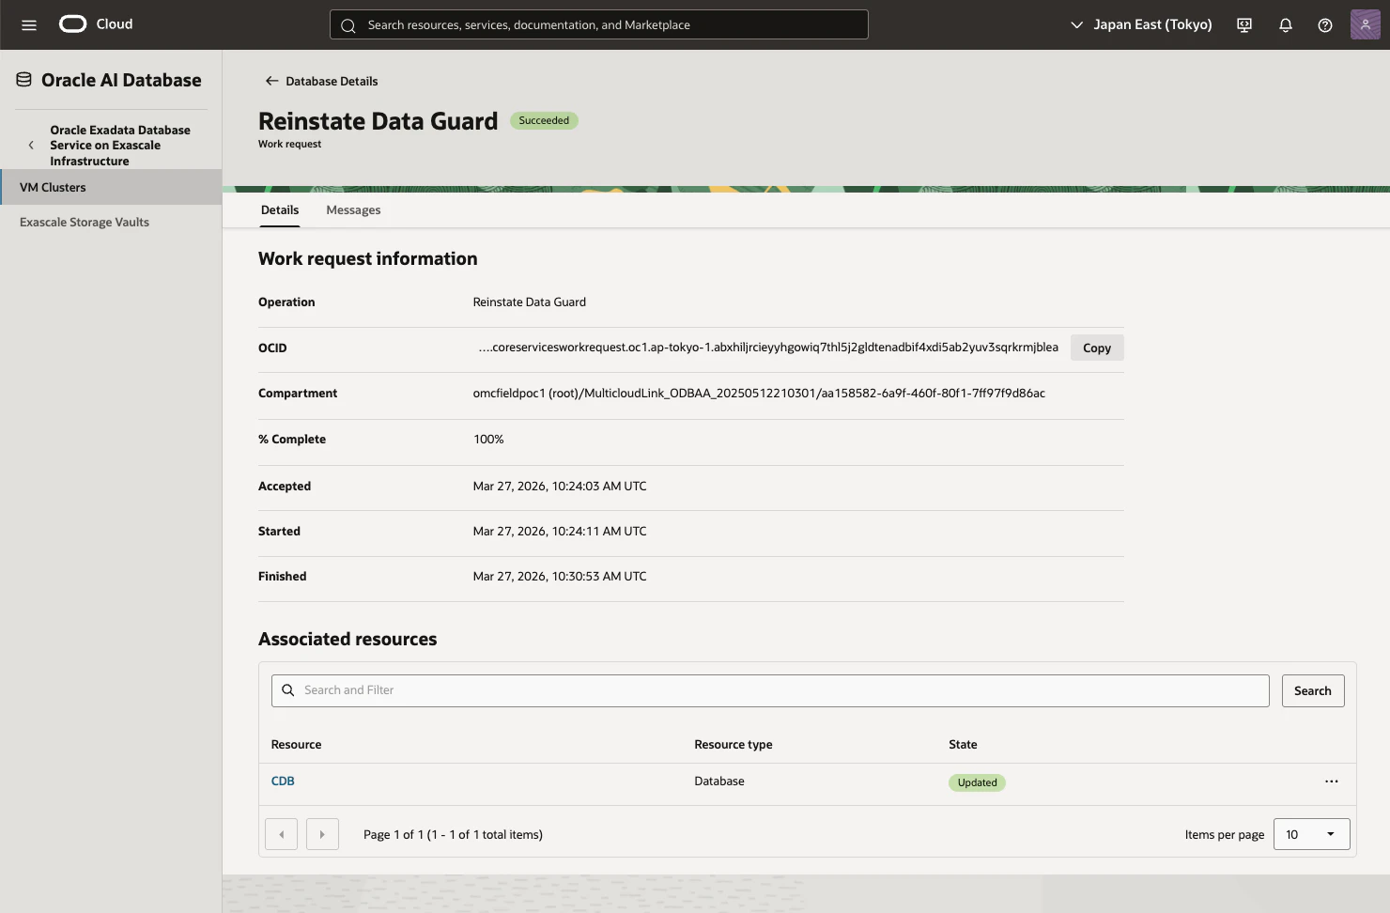Screen dimensions: 1390x913
Task: Open the notifications bell
Action: point(1286,25)
